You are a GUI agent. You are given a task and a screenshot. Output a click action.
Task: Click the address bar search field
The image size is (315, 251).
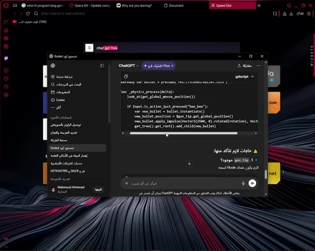click(63, 14)
